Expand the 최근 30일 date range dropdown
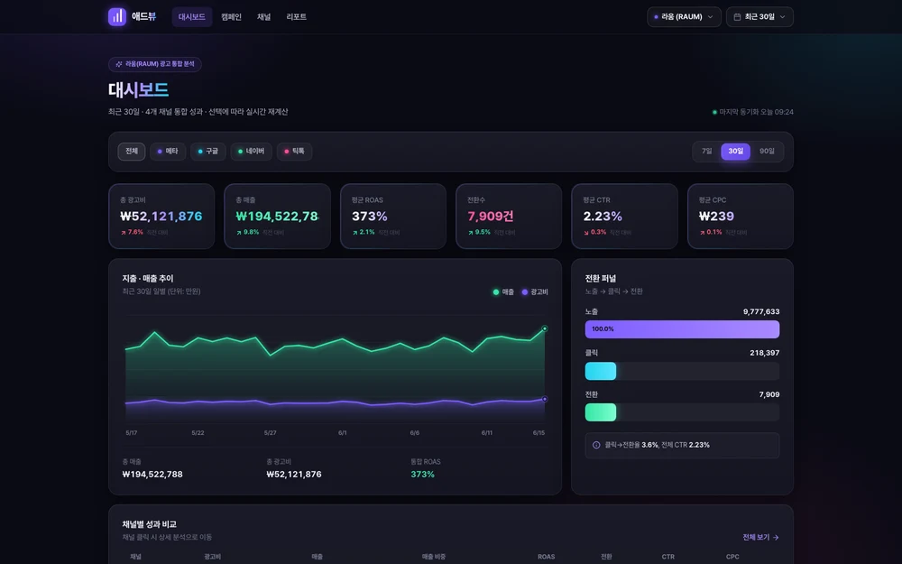902x564 pixels. 759,16
